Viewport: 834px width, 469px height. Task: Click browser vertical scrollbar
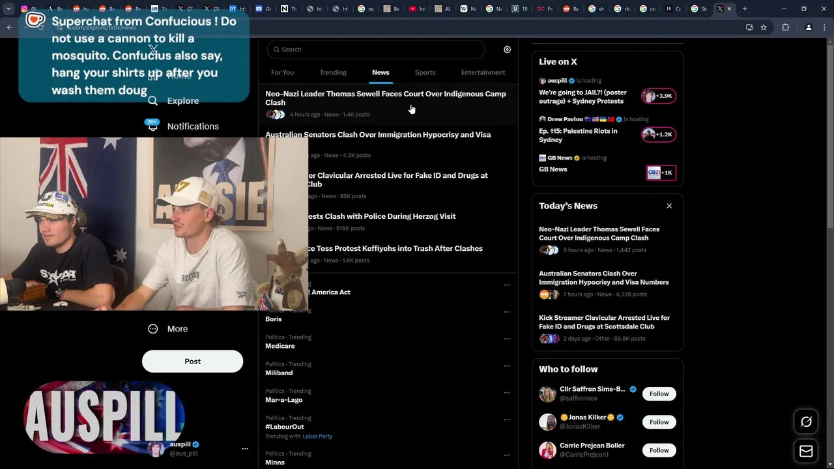tap(830, 137)
